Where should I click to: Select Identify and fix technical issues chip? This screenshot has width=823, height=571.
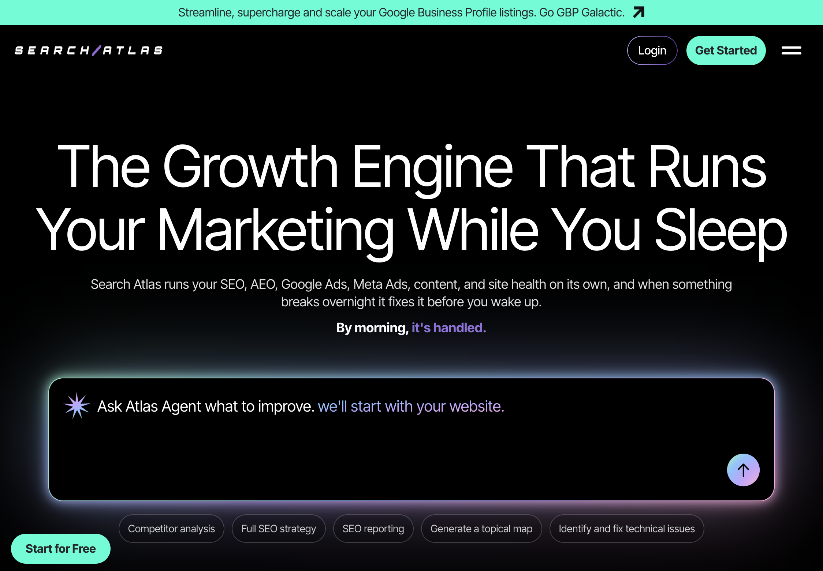pos(627,529)
